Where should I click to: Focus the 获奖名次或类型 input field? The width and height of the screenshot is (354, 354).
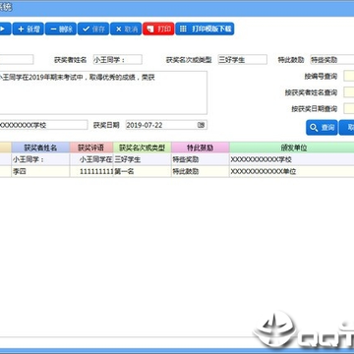(x=243, y=60)
